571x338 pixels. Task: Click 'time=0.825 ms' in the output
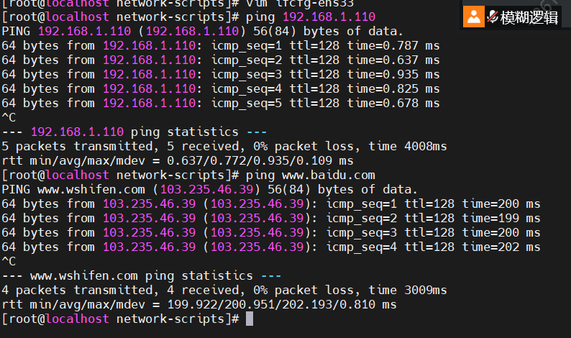(393, 89)
